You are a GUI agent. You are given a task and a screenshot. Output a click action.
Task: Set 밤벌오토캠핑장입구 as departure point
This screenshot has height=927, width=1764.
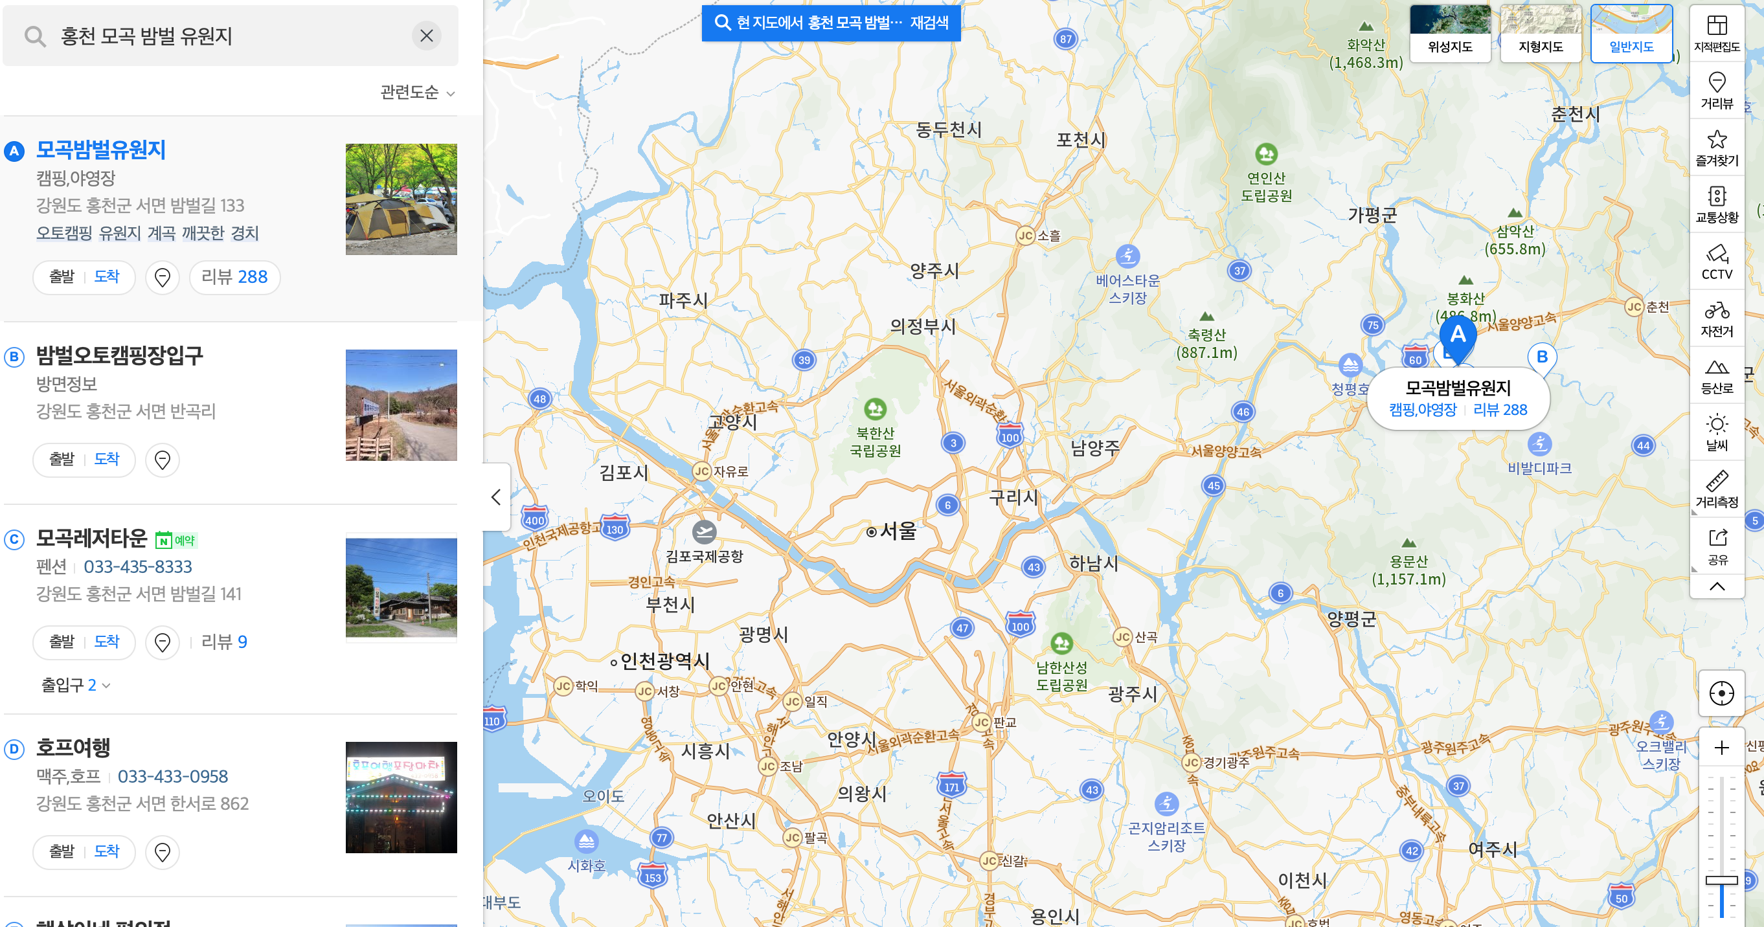tap(62, 460)
